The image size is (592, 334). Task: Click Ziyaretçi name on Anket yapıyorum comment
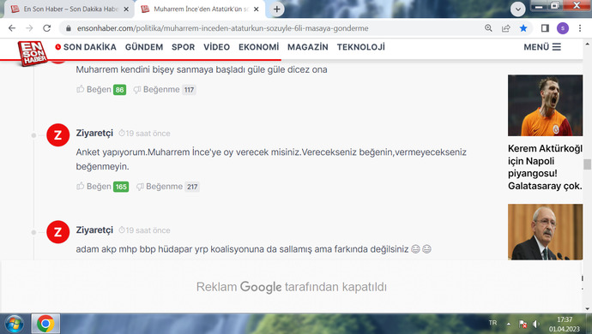click(94, 133)
